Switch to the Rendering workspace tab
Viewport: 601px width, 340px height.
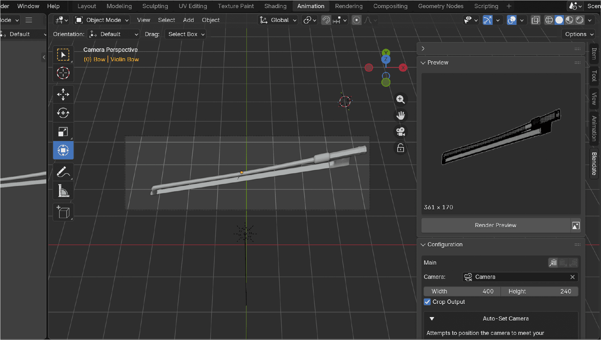tap(349, 6)
